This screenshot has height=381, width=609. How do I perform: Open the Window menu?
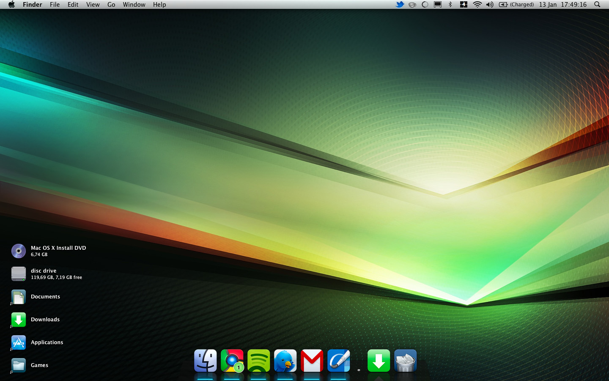(x=134, y=5)
